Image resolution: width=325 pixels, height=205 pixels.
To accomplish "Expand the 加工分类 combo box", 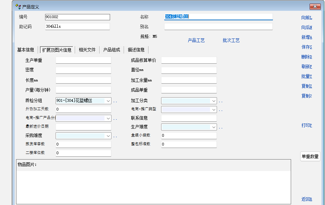I will pyautogui.click(x=214, y=101).
